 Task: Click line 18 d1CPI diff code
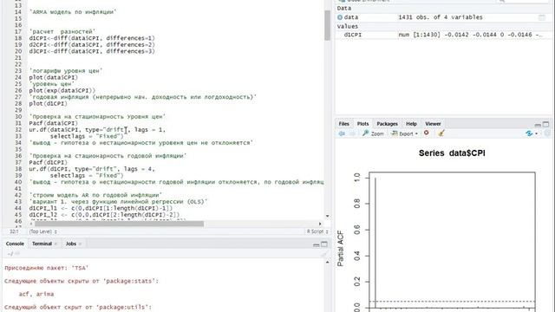(x=92, y=38)
